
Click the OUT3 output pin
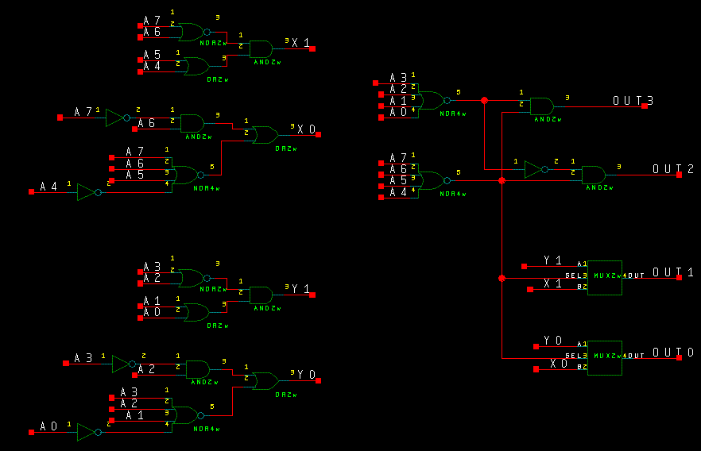click(x=645, y=106)
